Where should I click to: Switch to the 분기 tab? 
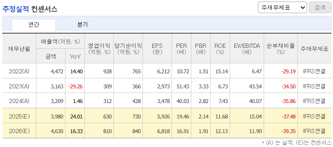coord(82,25)
